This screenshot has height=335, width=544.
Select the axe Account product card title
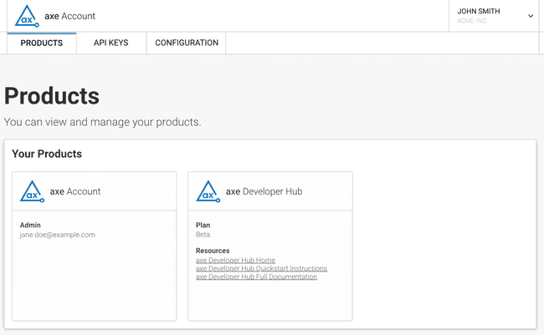(x=75, y=191)
